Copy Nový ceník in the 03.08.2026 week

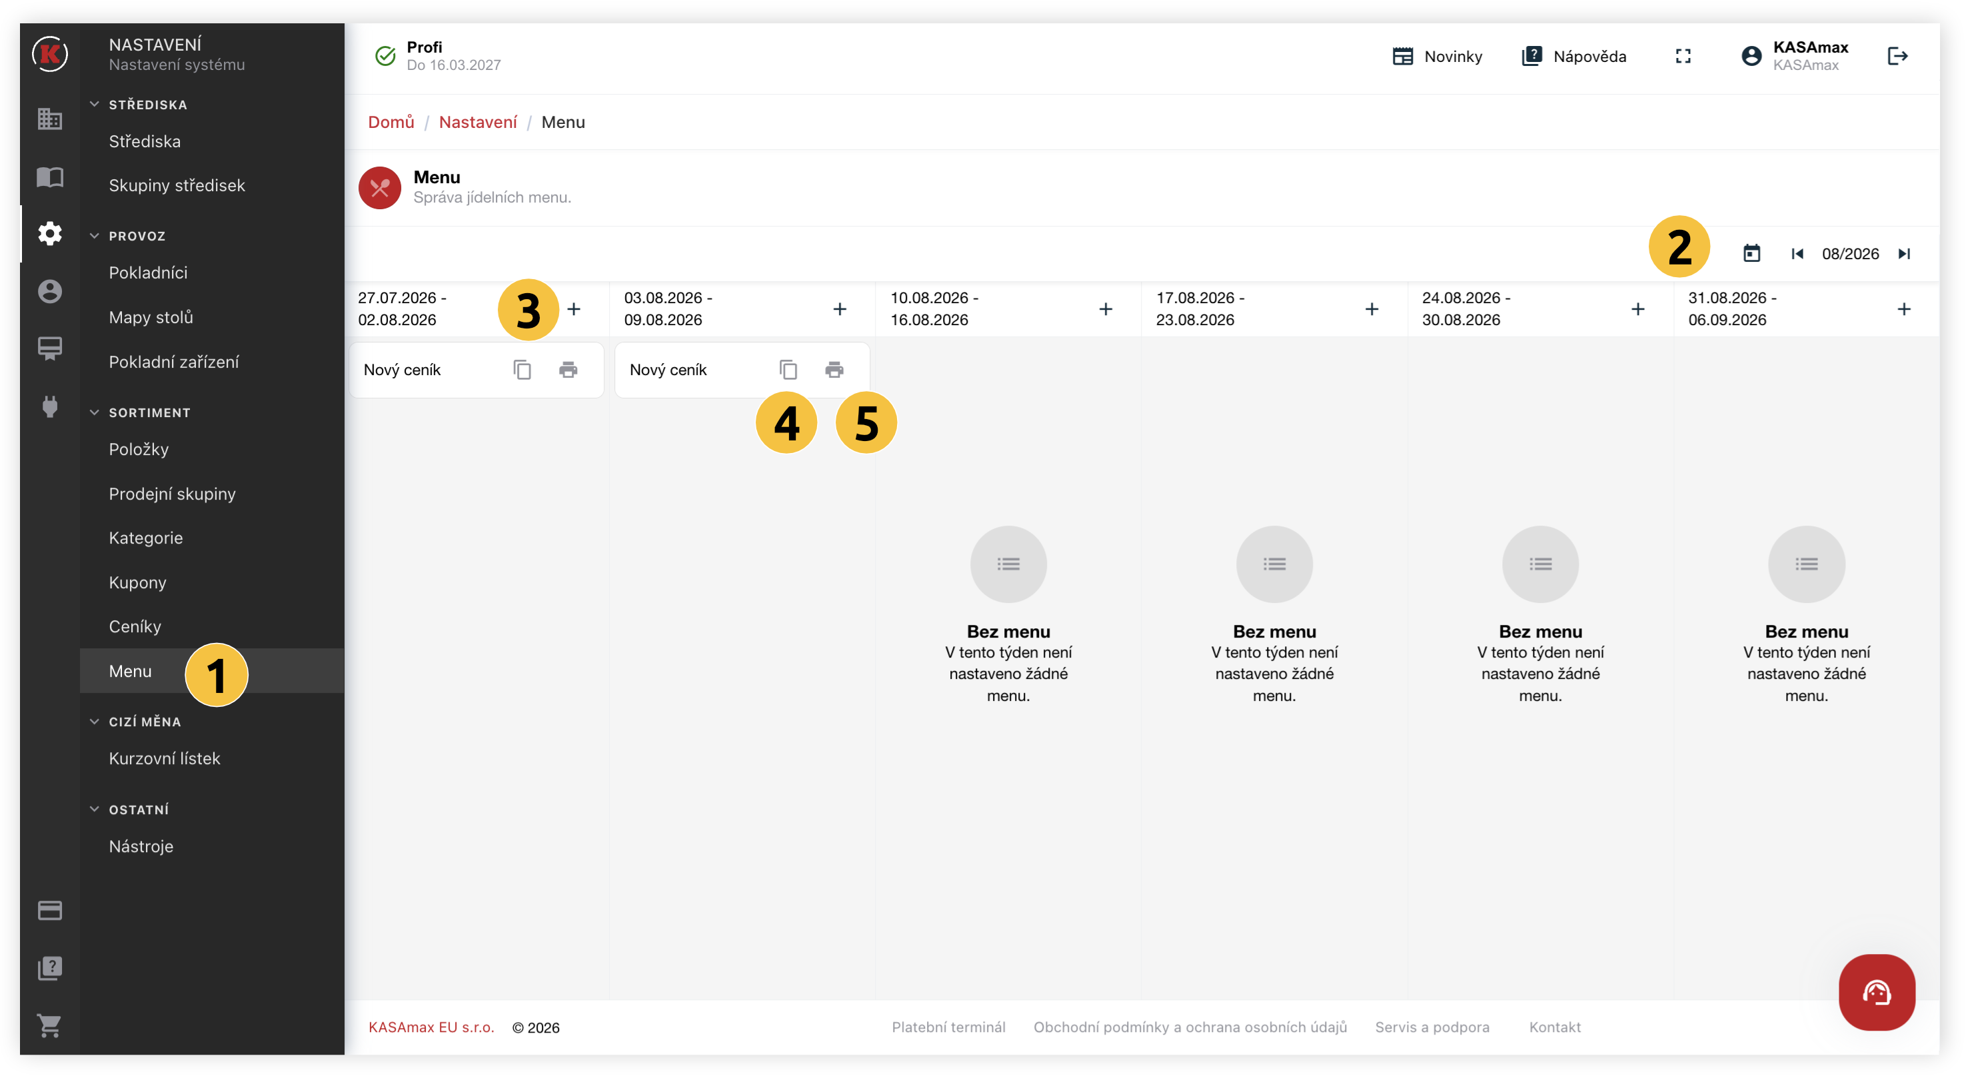click(788, 370)
